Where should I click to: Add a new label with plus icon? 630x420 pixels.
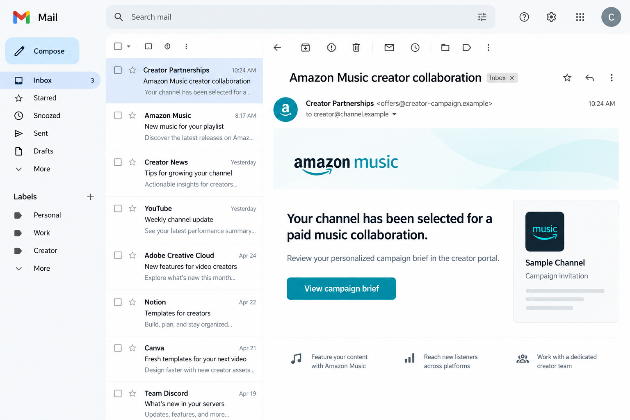(x=90, y=197)
